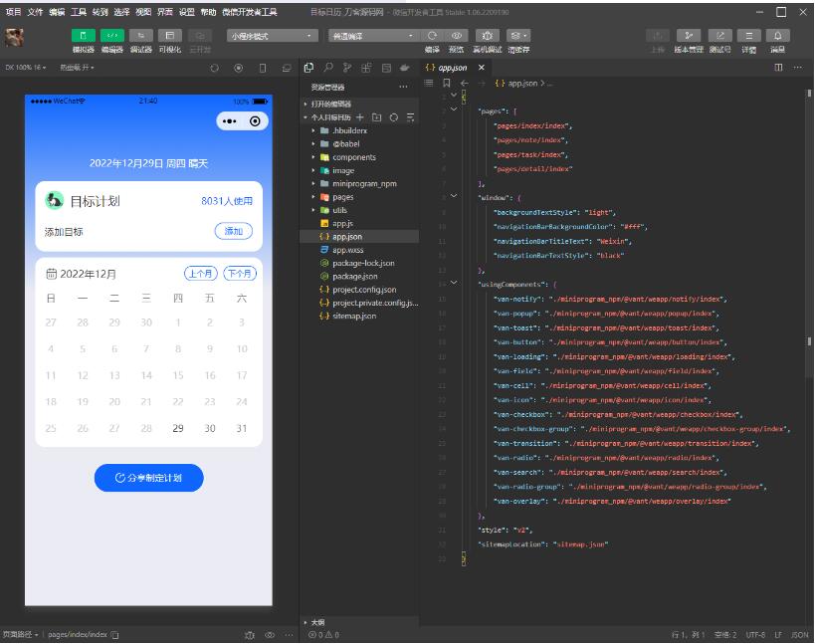The image size is (815, 644).
Task: Click the 清缓存 clear cache icon
Action: 518,36
